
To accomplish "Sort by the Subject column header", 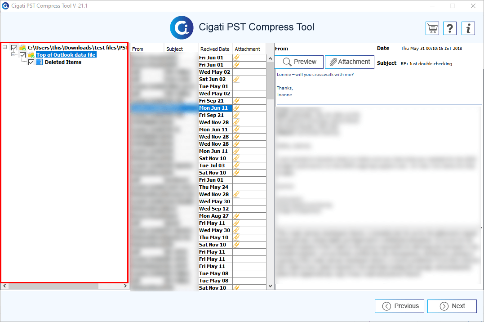I will point(181,49).
